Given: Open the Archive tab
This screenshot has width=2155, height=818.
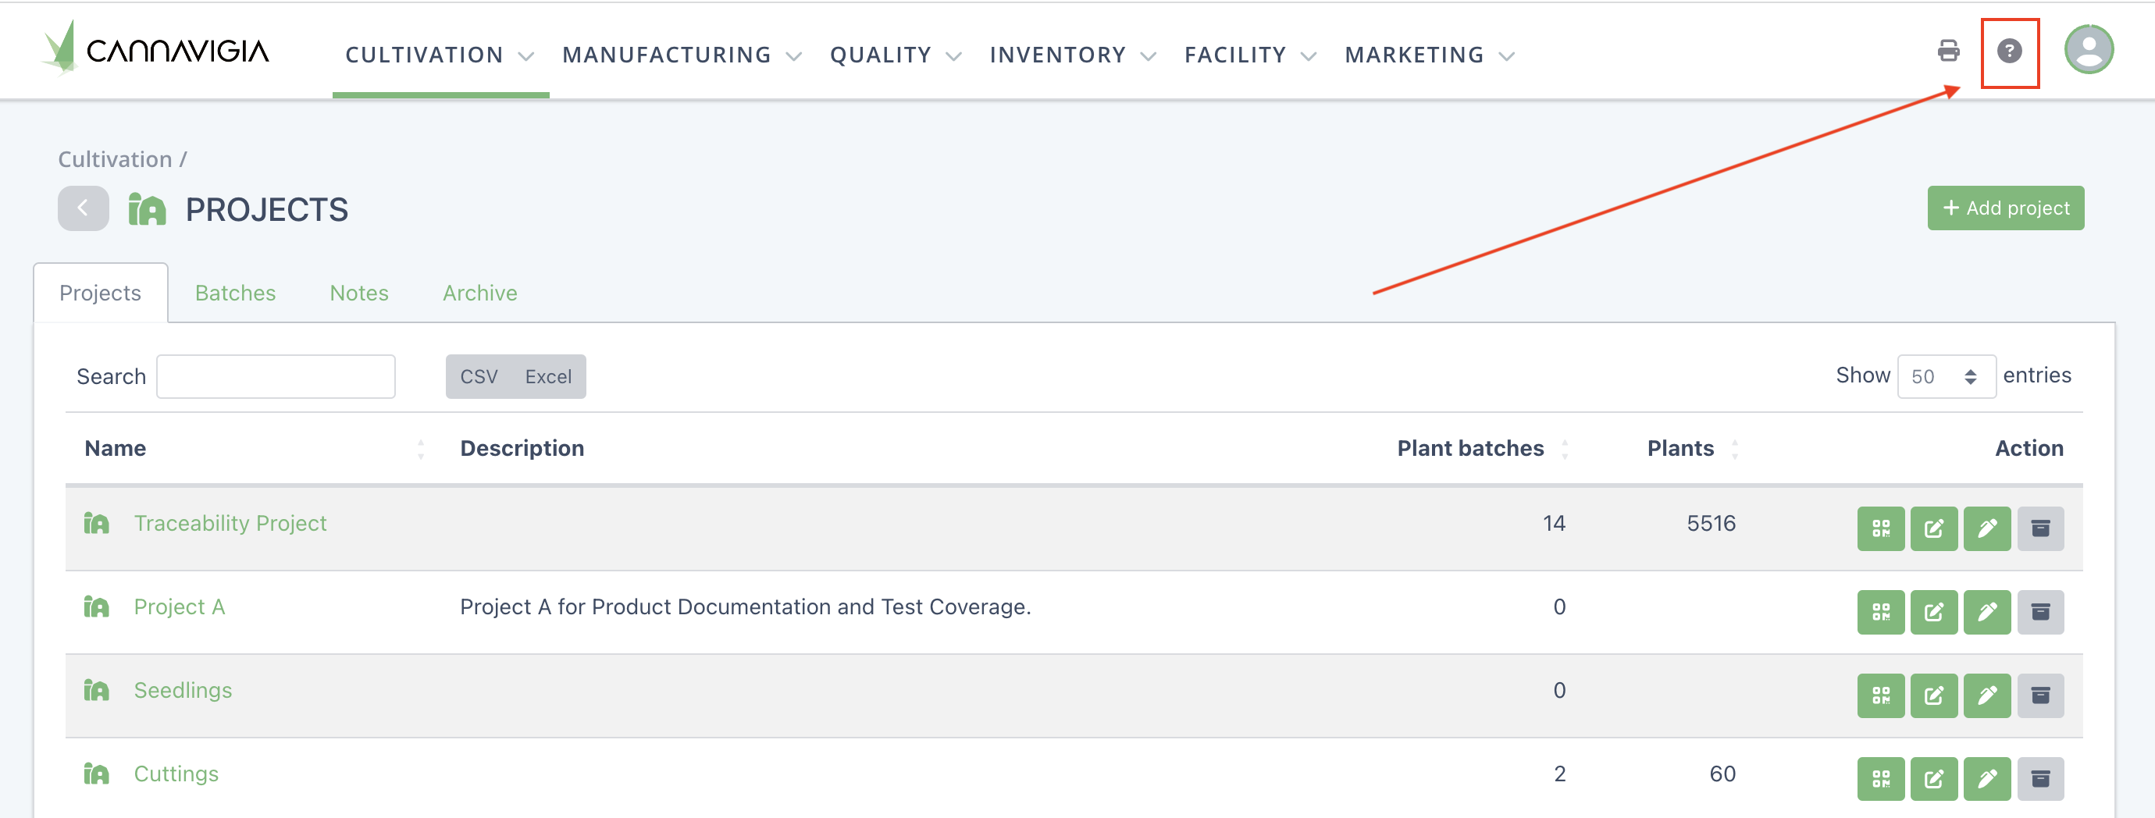Looking at the screenshot, I should pyautogui.click(x=479, y=293).
